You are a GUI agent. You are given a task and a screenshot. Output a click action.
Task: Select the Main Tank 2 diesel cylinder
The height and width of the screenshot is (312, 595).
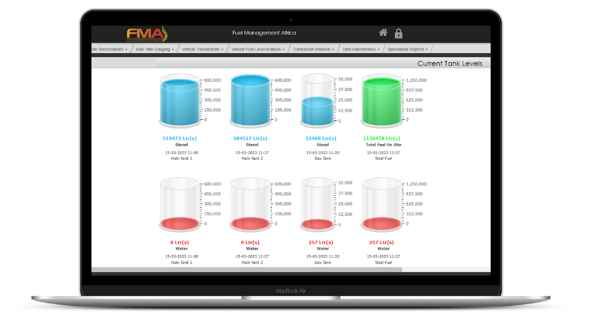pyautogui.click(x=250, y=101)
